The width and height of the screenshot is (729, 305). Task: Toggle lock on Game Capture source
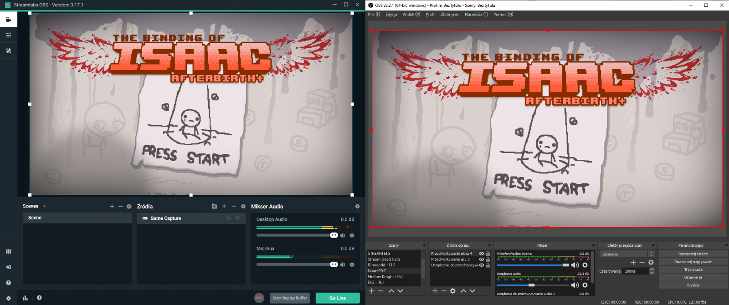pos(228,218)
